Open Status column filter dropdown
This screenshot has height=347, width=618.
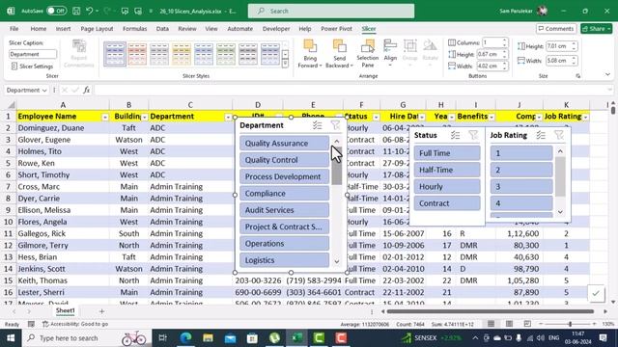pos(376,118)
